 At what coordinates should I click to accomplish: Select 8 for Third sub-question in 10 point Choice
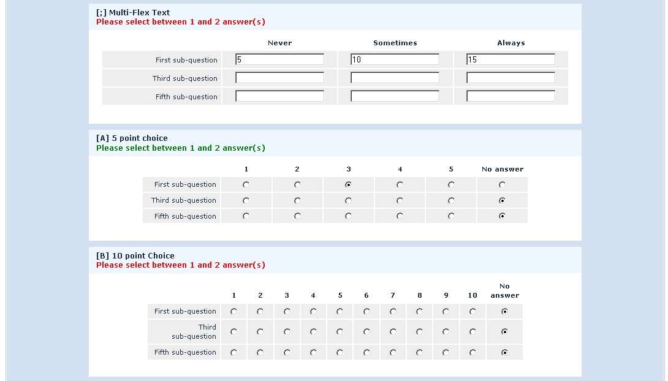(x=419, y=332)
